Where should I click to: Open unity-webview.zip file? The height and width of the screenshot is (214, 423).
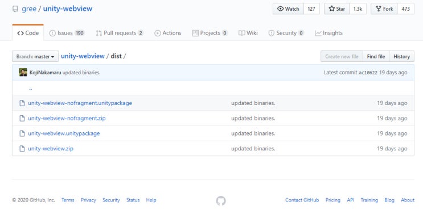click(x=51, y=148)
